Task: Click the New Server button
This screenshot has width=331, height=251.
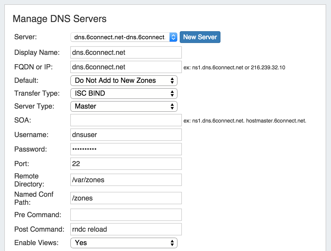Action: [x=200, y=37]
